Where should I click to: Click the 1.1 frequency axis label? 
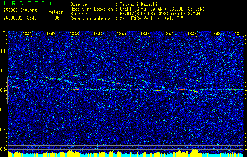[3, 51]
